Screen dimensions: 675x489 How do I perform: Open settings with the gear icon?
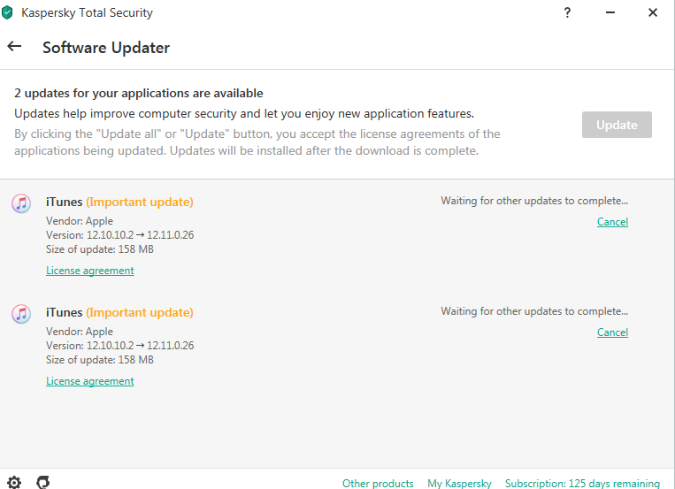point(14,483)
